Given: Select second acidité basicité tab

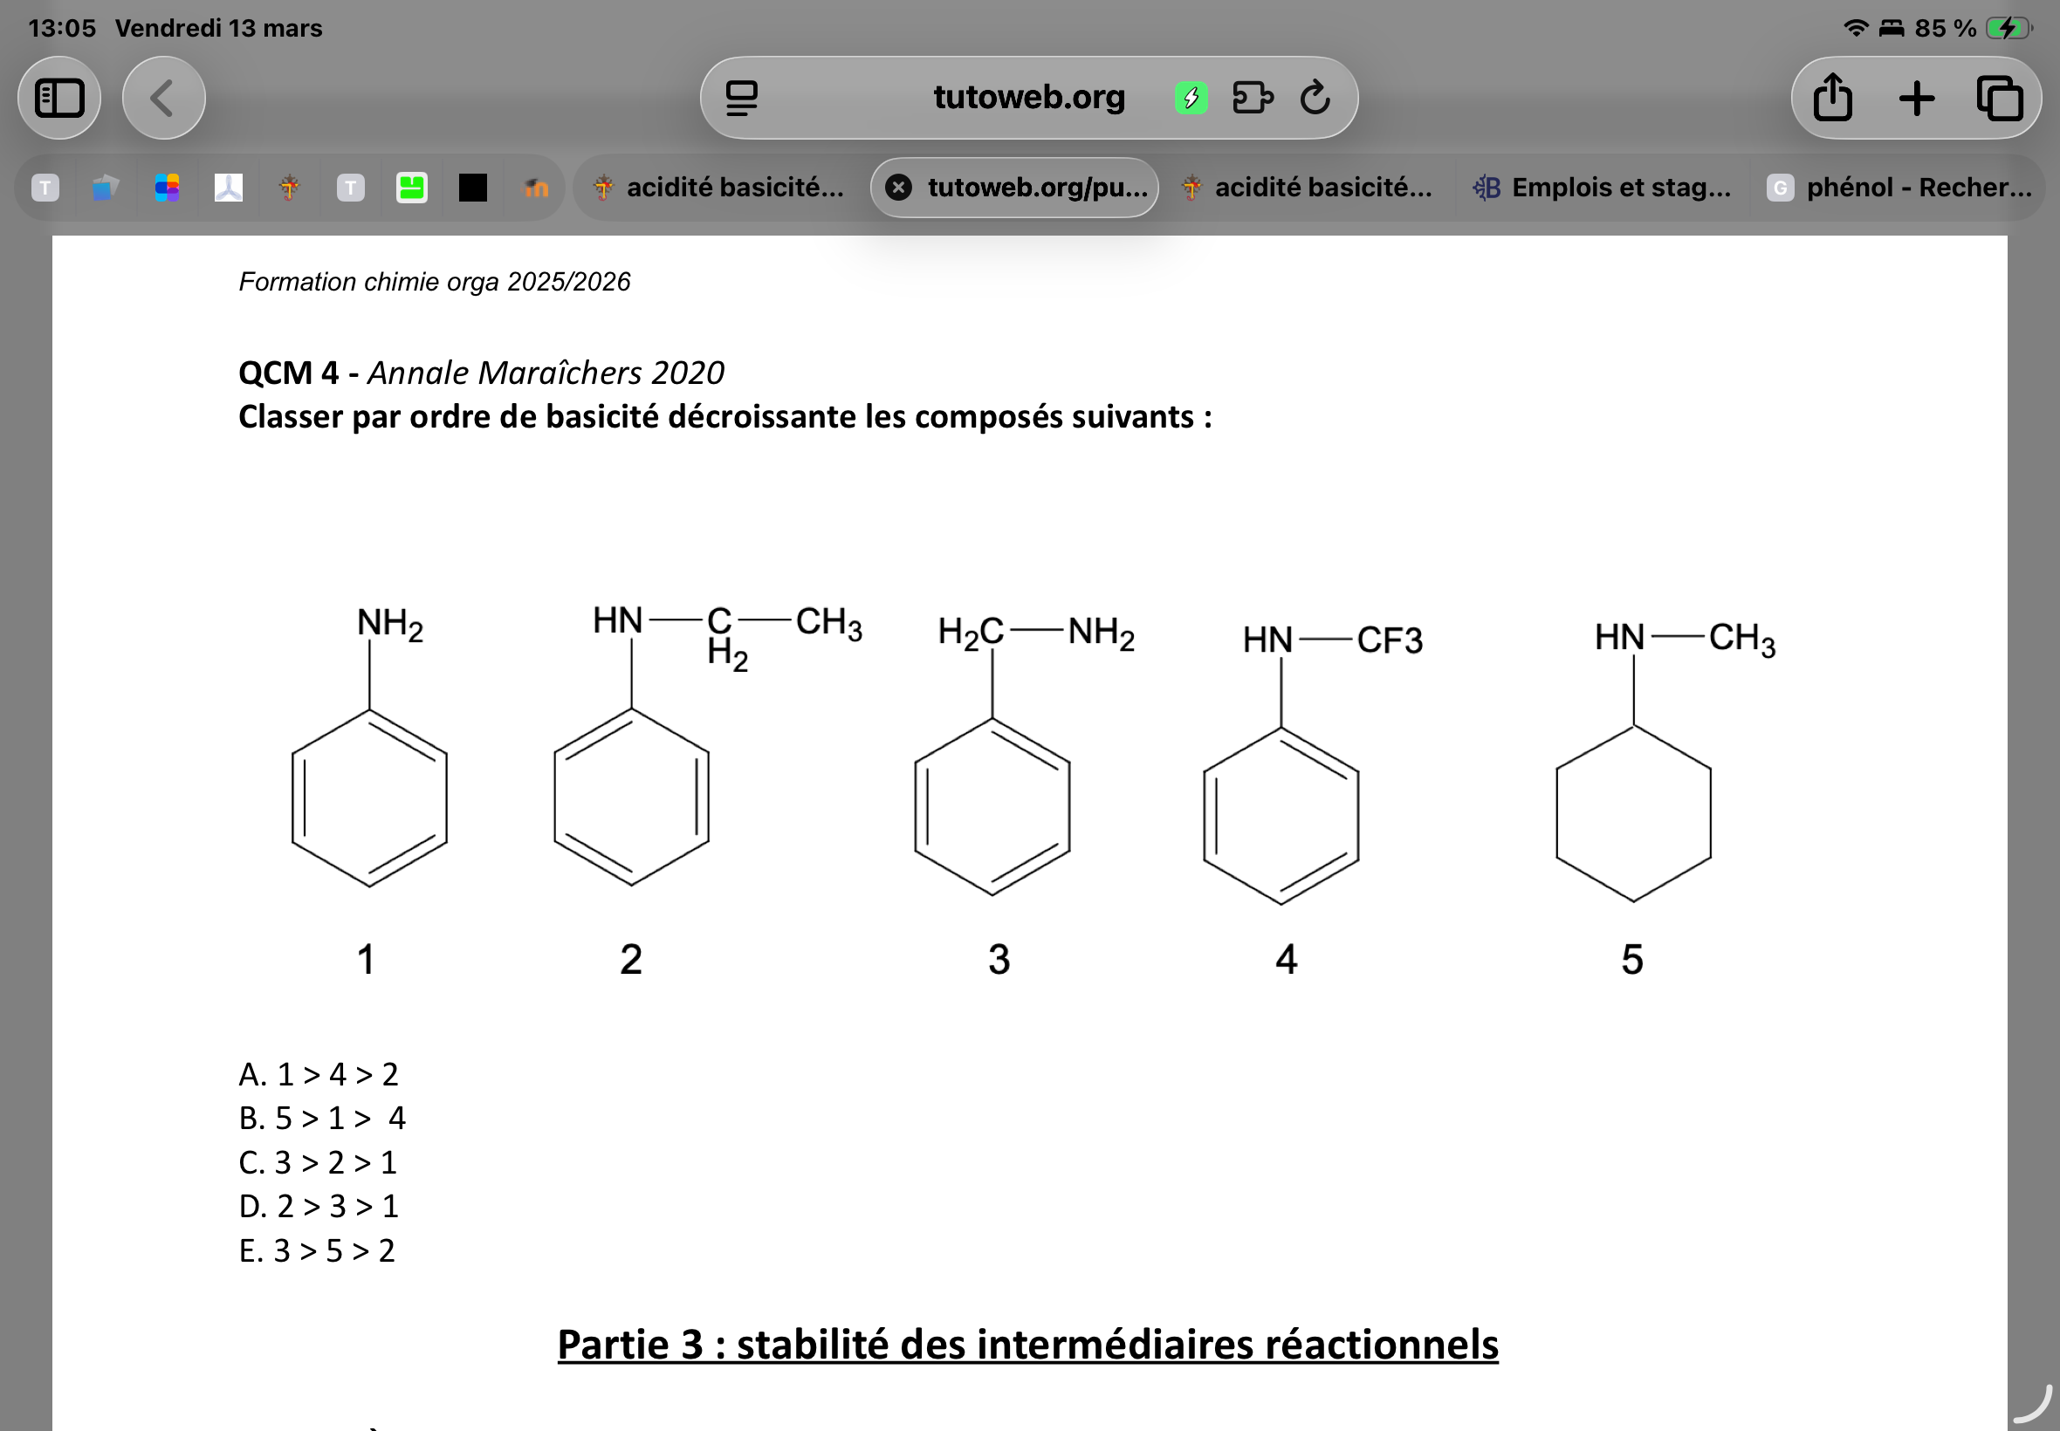Looking at the screenshot, I should (x=1308, y=188).
